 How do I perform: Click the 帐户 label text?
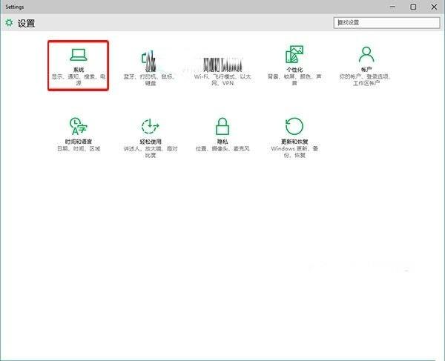366,70
